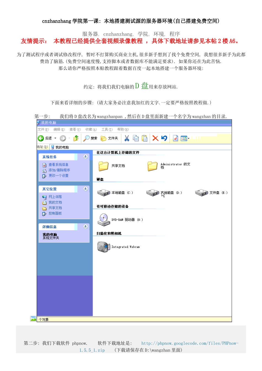Collapse the 系统任务 panel chevron

[85, 157]
